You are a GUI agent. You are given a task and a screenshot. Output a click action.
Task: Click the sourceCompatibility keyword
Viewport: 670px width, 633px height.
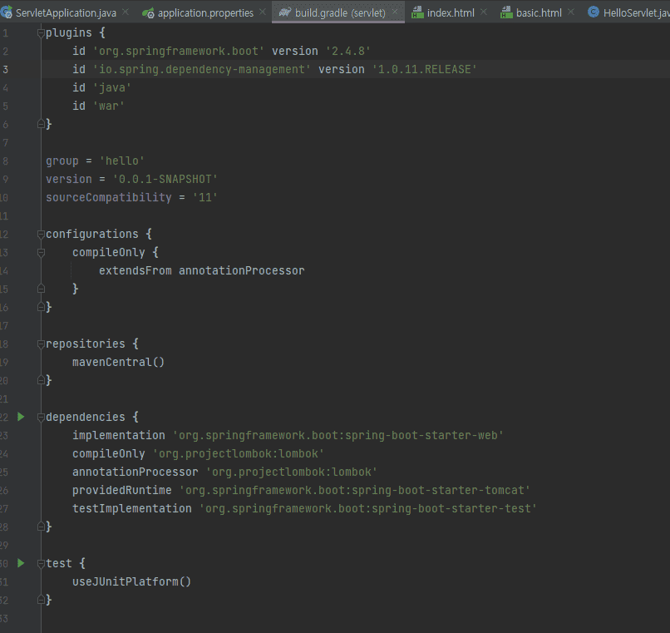[109, 197]
